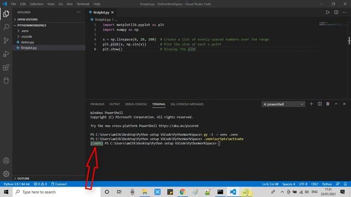Open Accounts menu in activity bar

click(x=6, y=160)
